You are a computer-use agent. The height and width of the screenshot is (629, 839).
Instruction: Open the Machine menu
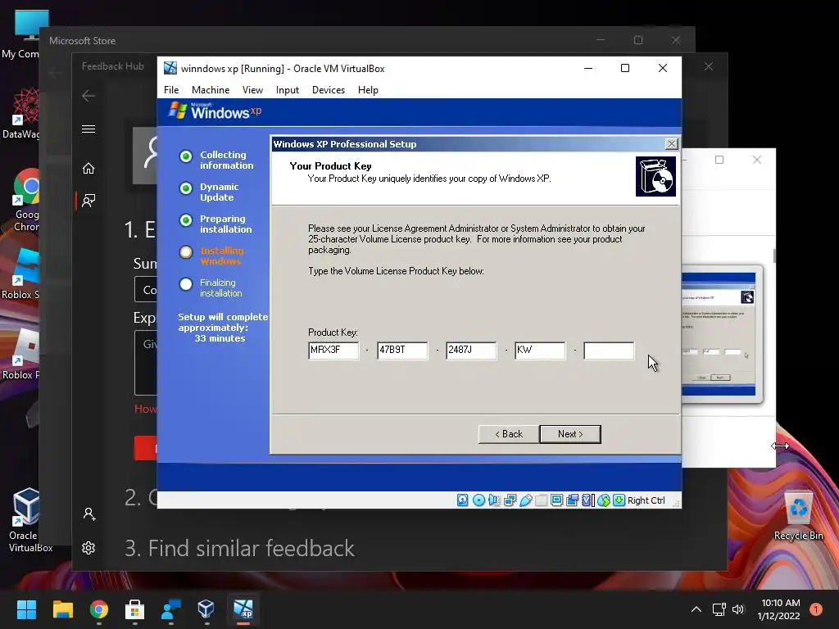click(211, 90)
